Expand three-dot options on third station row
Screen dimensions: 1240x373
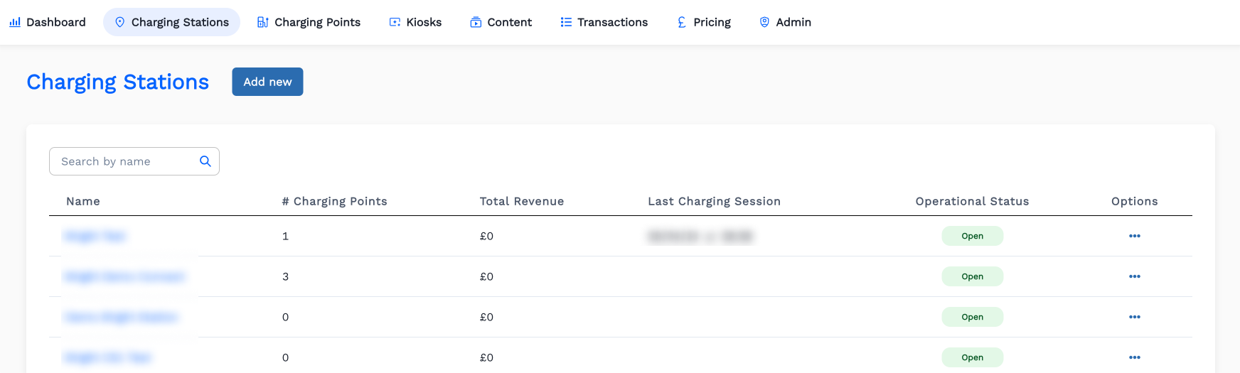(x=1134, y=317)
